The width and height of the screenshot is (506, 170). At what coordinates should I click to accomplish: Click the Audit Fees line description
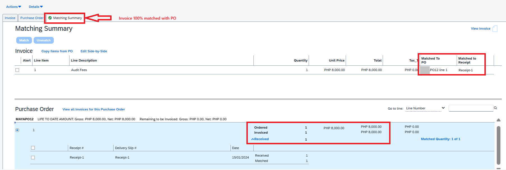(79, 70)
